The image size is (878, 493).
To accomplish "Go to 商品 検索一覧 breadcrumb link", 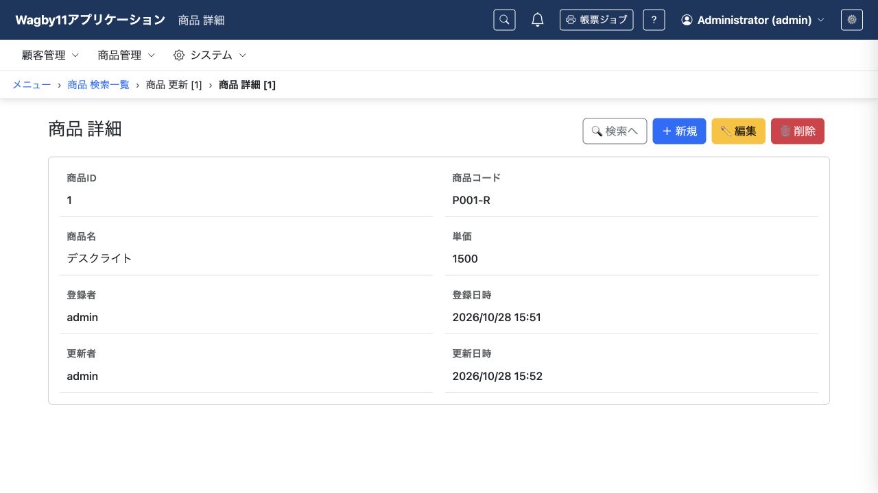I will point(98,85).
